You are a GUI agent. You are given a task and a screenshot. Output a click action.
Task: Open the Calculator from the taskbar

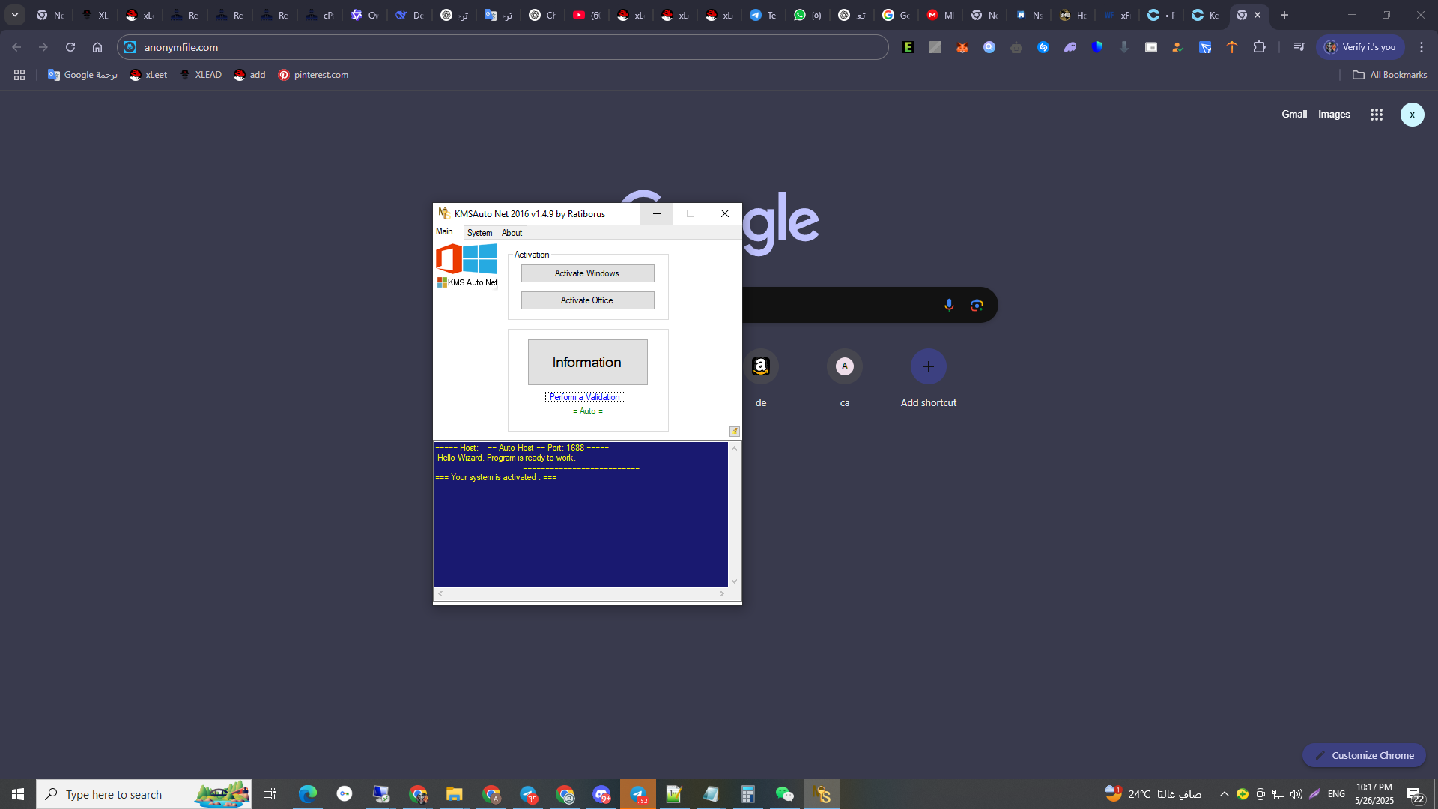[748, 794]
